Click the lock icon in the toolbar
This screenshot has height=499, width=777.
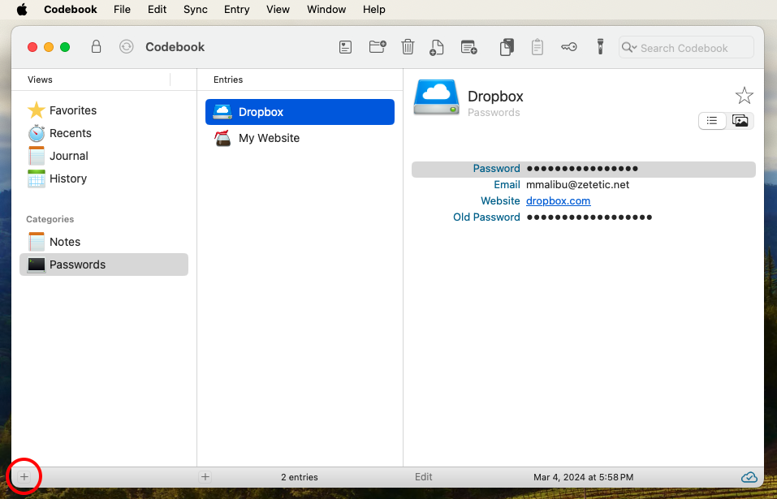(96, 47)
